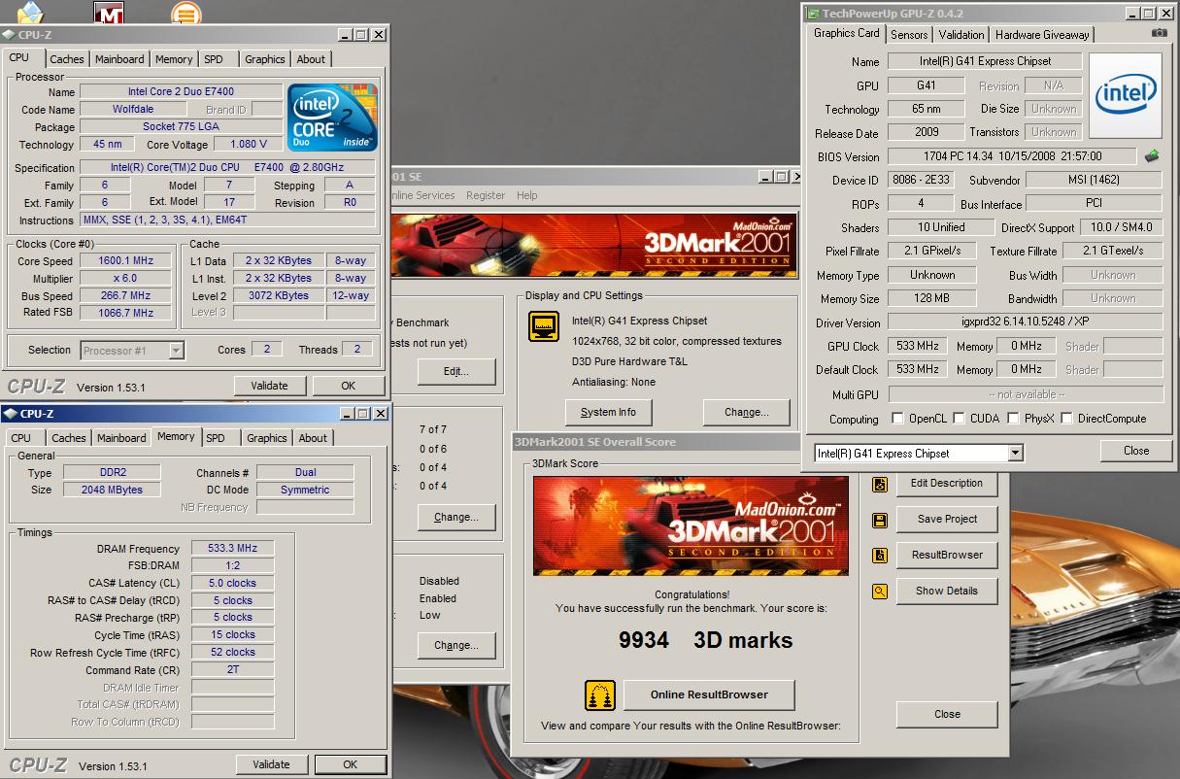Click the Show Details button

(x=946, y=591)
